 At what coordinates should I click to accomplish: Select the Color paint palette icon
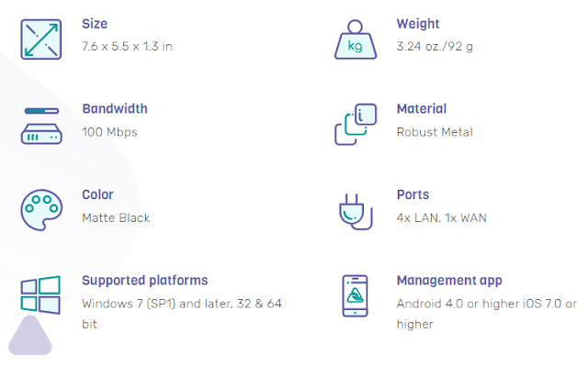click(41, 210)
